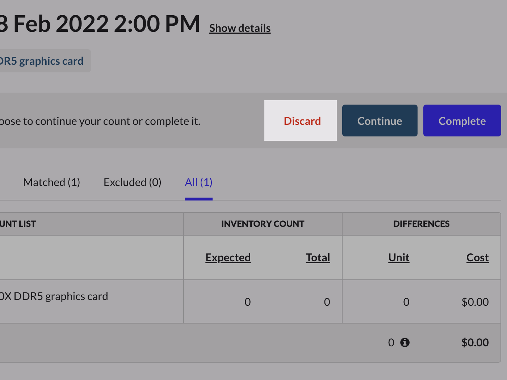Viewport: 507px width, 380px height.
Task: Click Continue to resume the count
Action: coord(380,121)
